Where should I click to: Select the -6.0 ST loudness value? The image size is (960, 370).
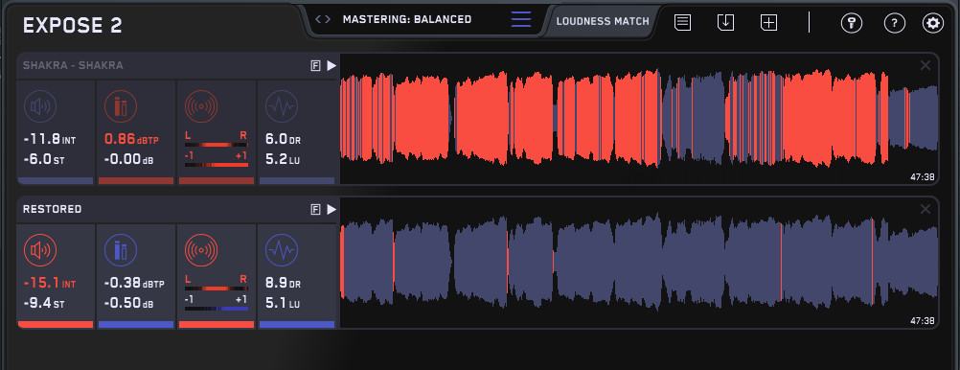click(45, 159)
